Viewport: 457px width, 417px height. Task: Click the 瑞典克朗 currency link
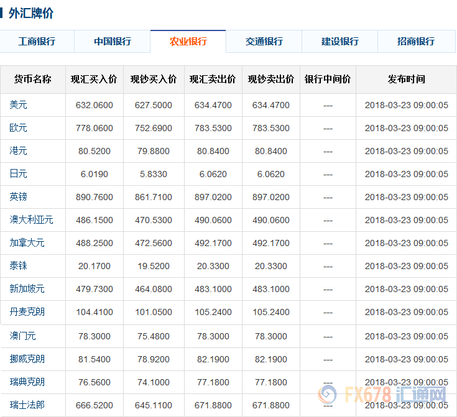(x=27, y=382)
